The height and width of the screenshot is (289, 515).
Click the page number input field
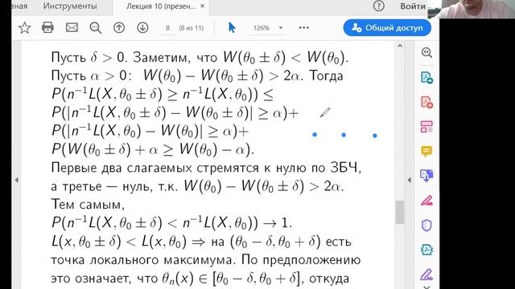coord(168,28)
